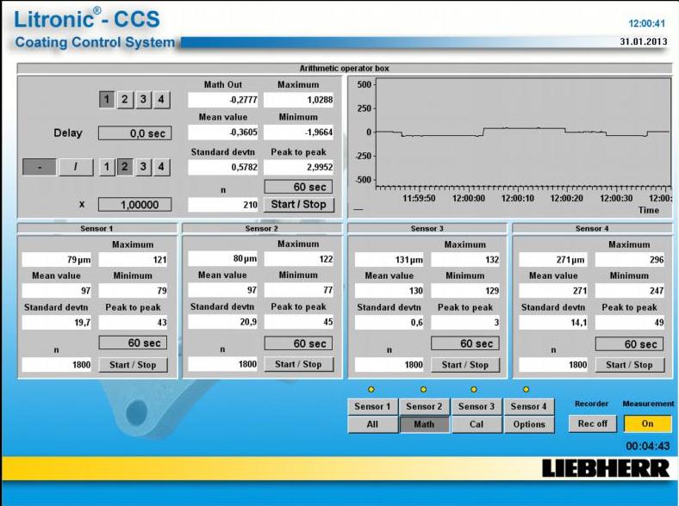Select second operand channel 3
Screen dimensions: 679x506
143,167
